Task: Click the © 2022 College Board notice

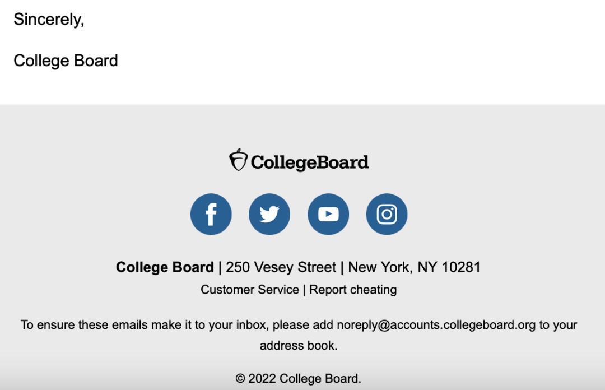Action: tap(298, 378)
